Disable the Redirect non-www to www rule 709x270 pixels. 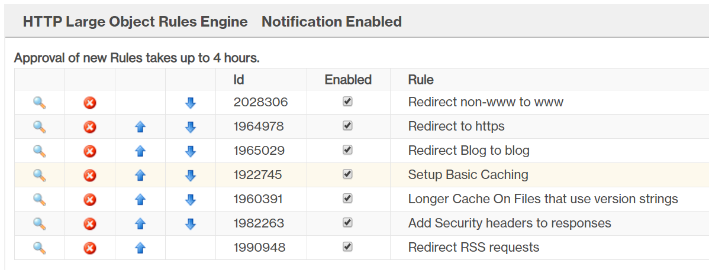coord(348,102)
